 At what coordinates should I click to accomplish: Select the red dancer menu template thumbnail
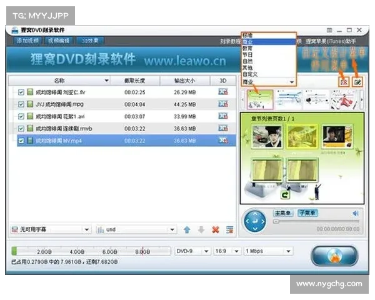tap(344, 99)
